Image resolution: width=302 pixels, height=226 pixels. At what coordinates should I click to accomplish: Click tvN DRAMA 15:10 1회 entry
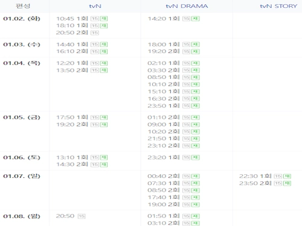(x=173, y=92)
